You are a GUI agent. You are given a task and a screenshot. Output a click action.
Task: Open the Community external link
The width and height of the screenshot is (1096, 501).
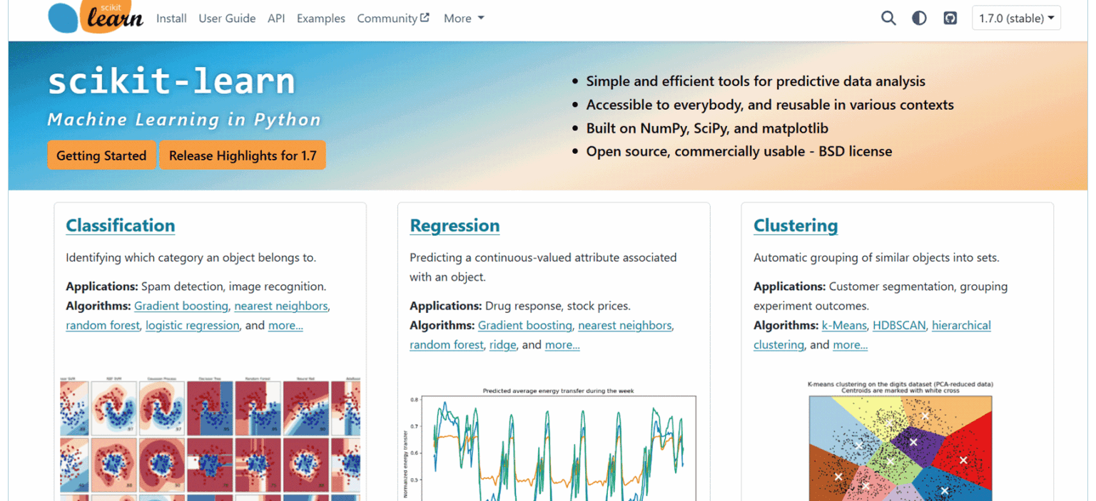click(x=392, y=19)
